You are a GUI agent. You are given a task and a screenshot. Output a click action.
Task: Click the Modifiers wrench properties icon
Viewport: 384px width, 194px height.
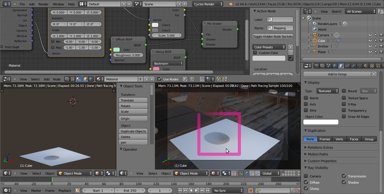[354, 66]
